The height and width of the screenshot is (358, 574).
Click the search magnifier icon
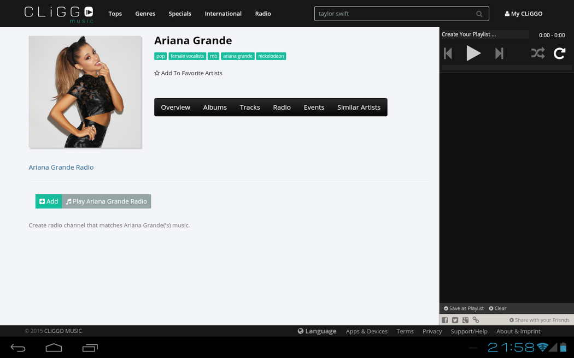pos(479,14)
